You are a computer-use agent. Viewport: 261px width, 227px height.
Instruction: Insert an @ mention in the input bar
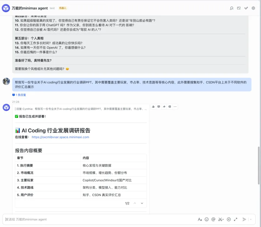point(213,219)
